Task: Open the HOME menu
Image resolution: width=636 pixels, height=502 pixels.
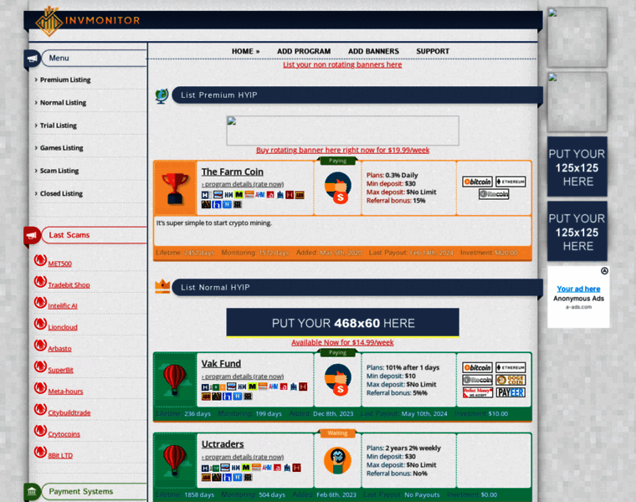Action: [x=245, y=52]
